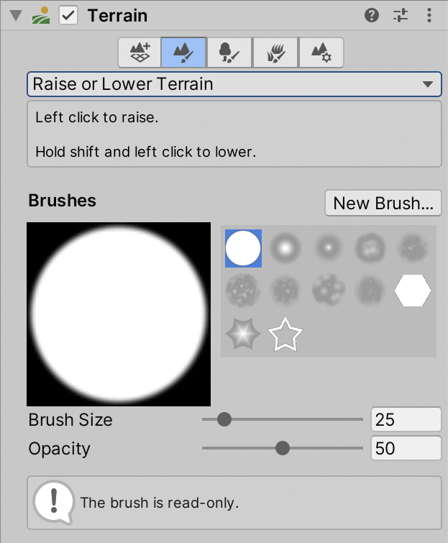The image size is (448, 543).
Task: Click the Opacity slider handle
Action: 283,449
